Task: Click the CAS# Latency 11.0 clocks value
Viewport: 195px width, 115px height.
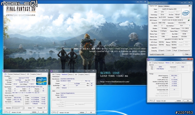Action: click(174, 80)
